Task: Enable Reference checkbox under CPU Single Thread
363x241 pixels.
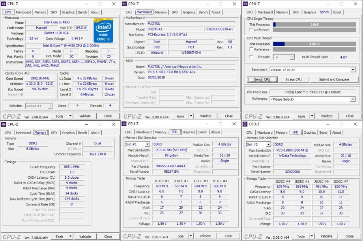Action: tap(251, 30)
